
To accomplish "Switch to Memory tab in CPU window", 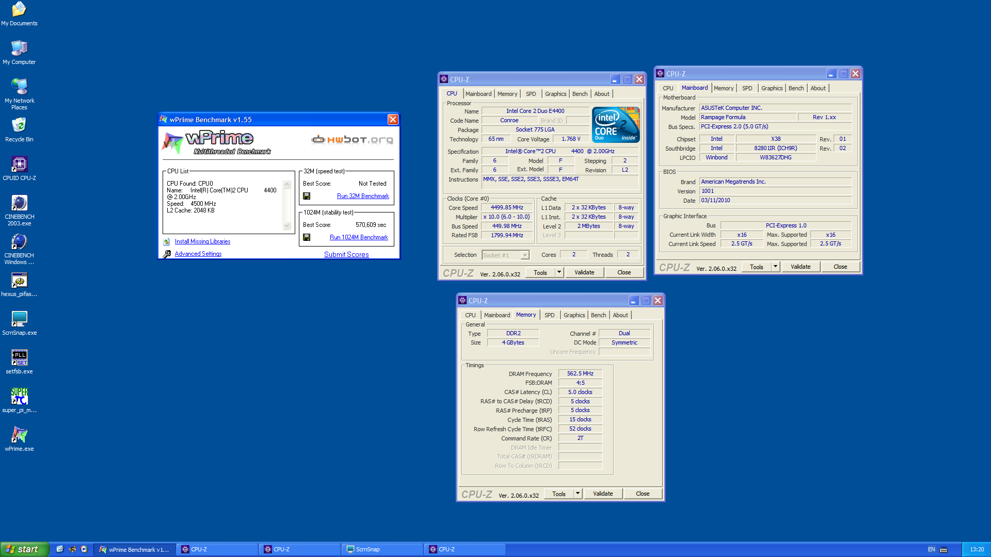I will [507, 94].
